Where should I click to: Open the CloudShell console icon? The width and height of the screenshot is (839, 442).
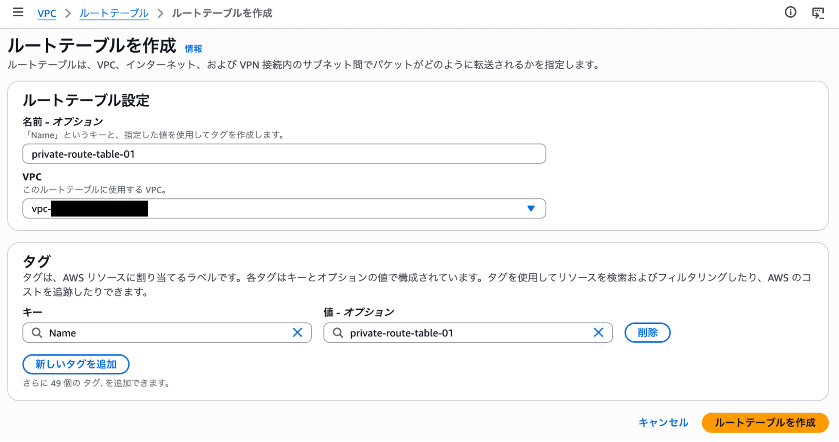[x=818, y=13]
